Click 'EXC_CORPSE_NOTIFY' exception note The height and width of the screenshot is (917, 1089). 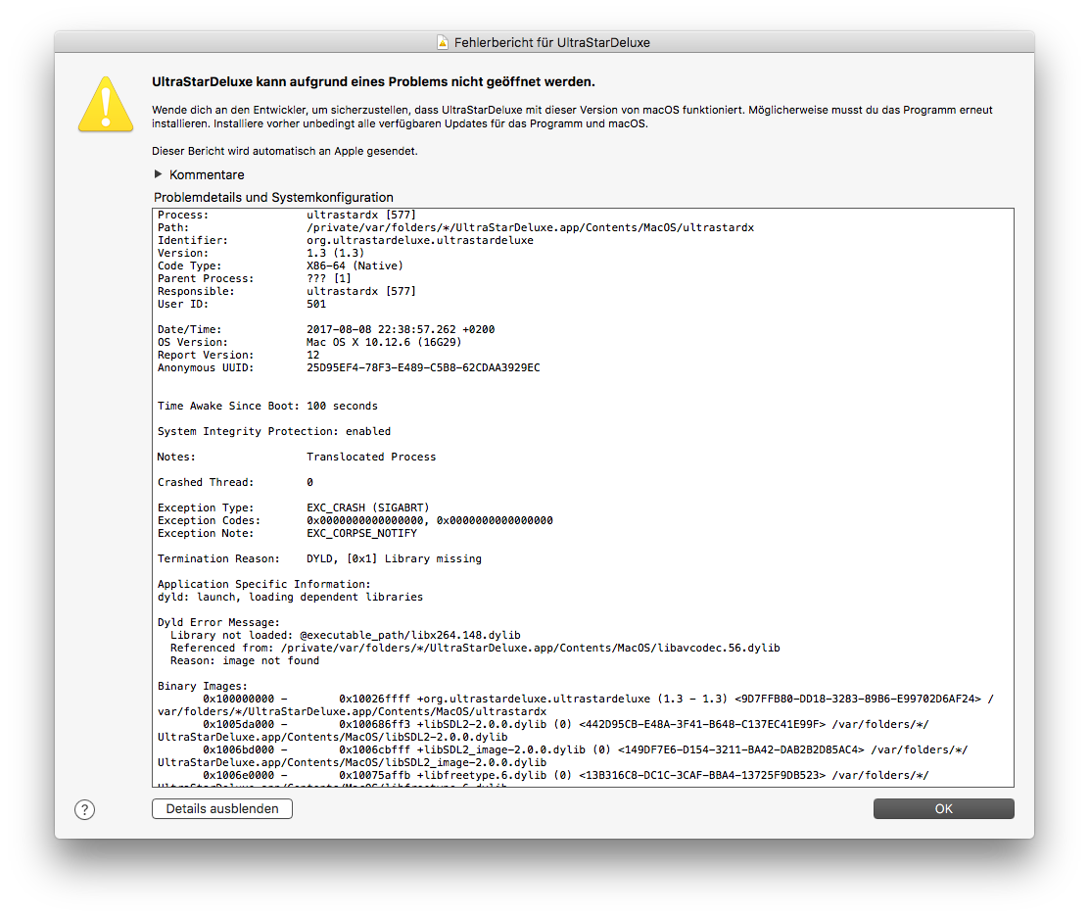pyautogui.click(x=361, y=533)
